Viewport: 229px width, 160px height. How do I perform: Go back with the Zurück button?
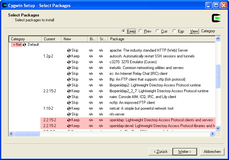161,152
